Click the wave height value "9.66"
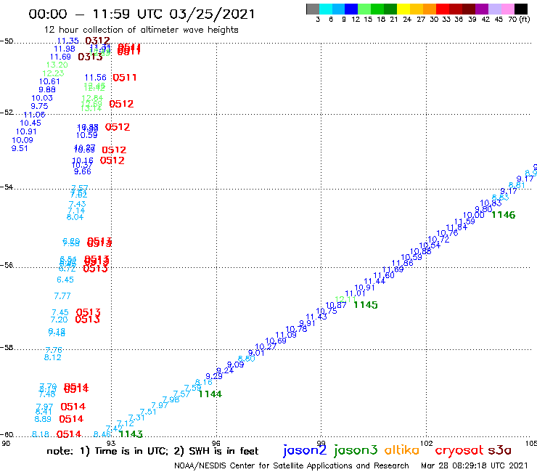Viewport: 537px width, 472px height. (83, 171)
